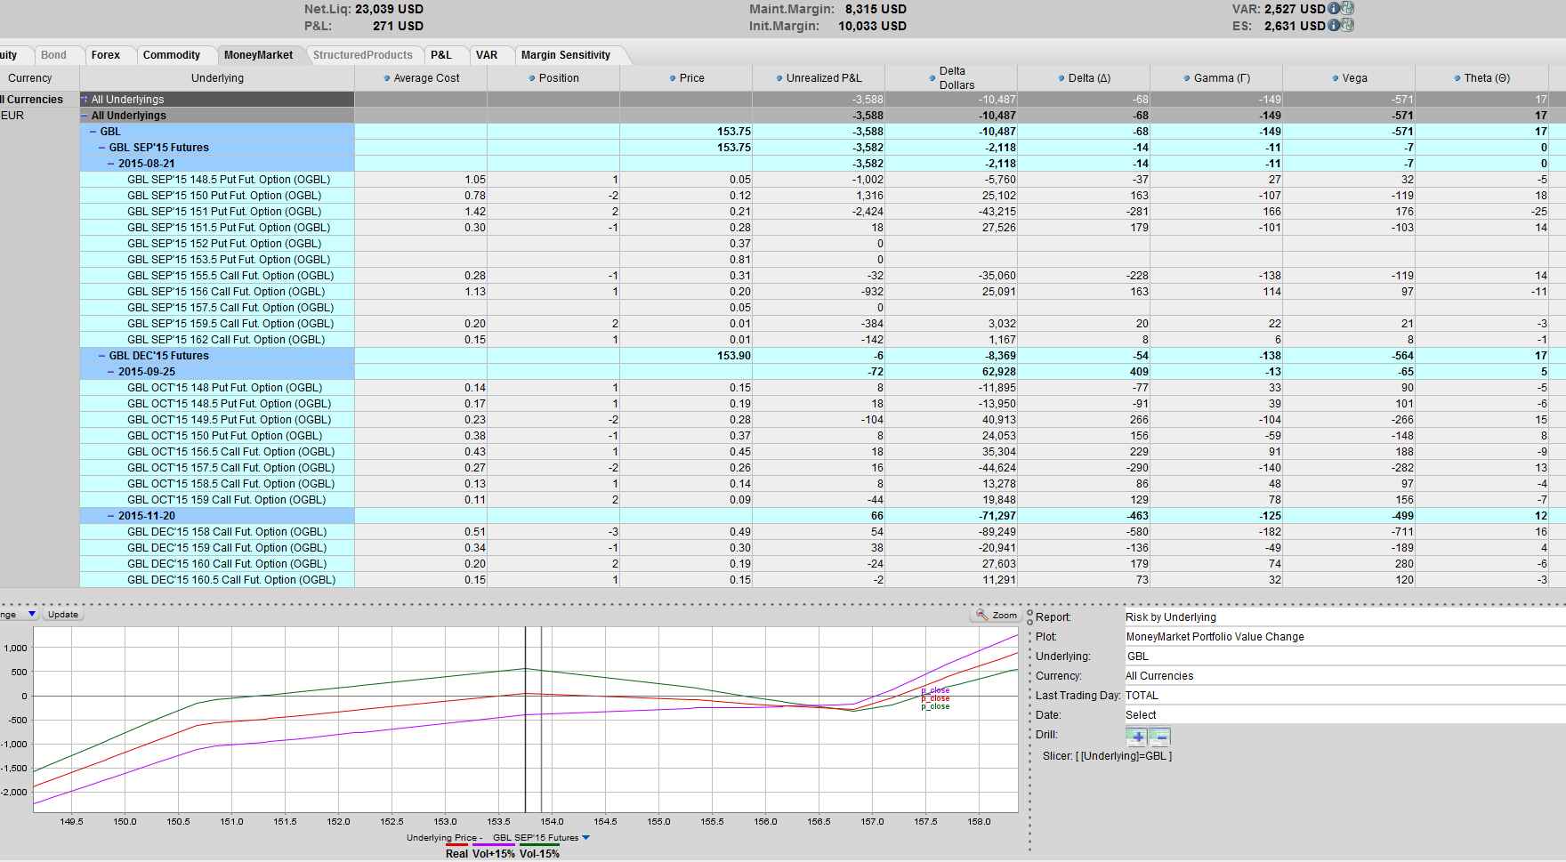Click the Drill plus icon
The width and height of the screenshot is (1566, 862).
coord(1136,737)
